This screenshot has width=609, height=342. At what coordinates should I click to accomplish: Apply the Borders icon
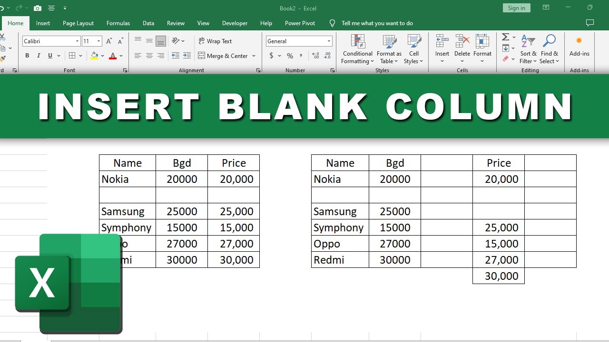[72, 56]
